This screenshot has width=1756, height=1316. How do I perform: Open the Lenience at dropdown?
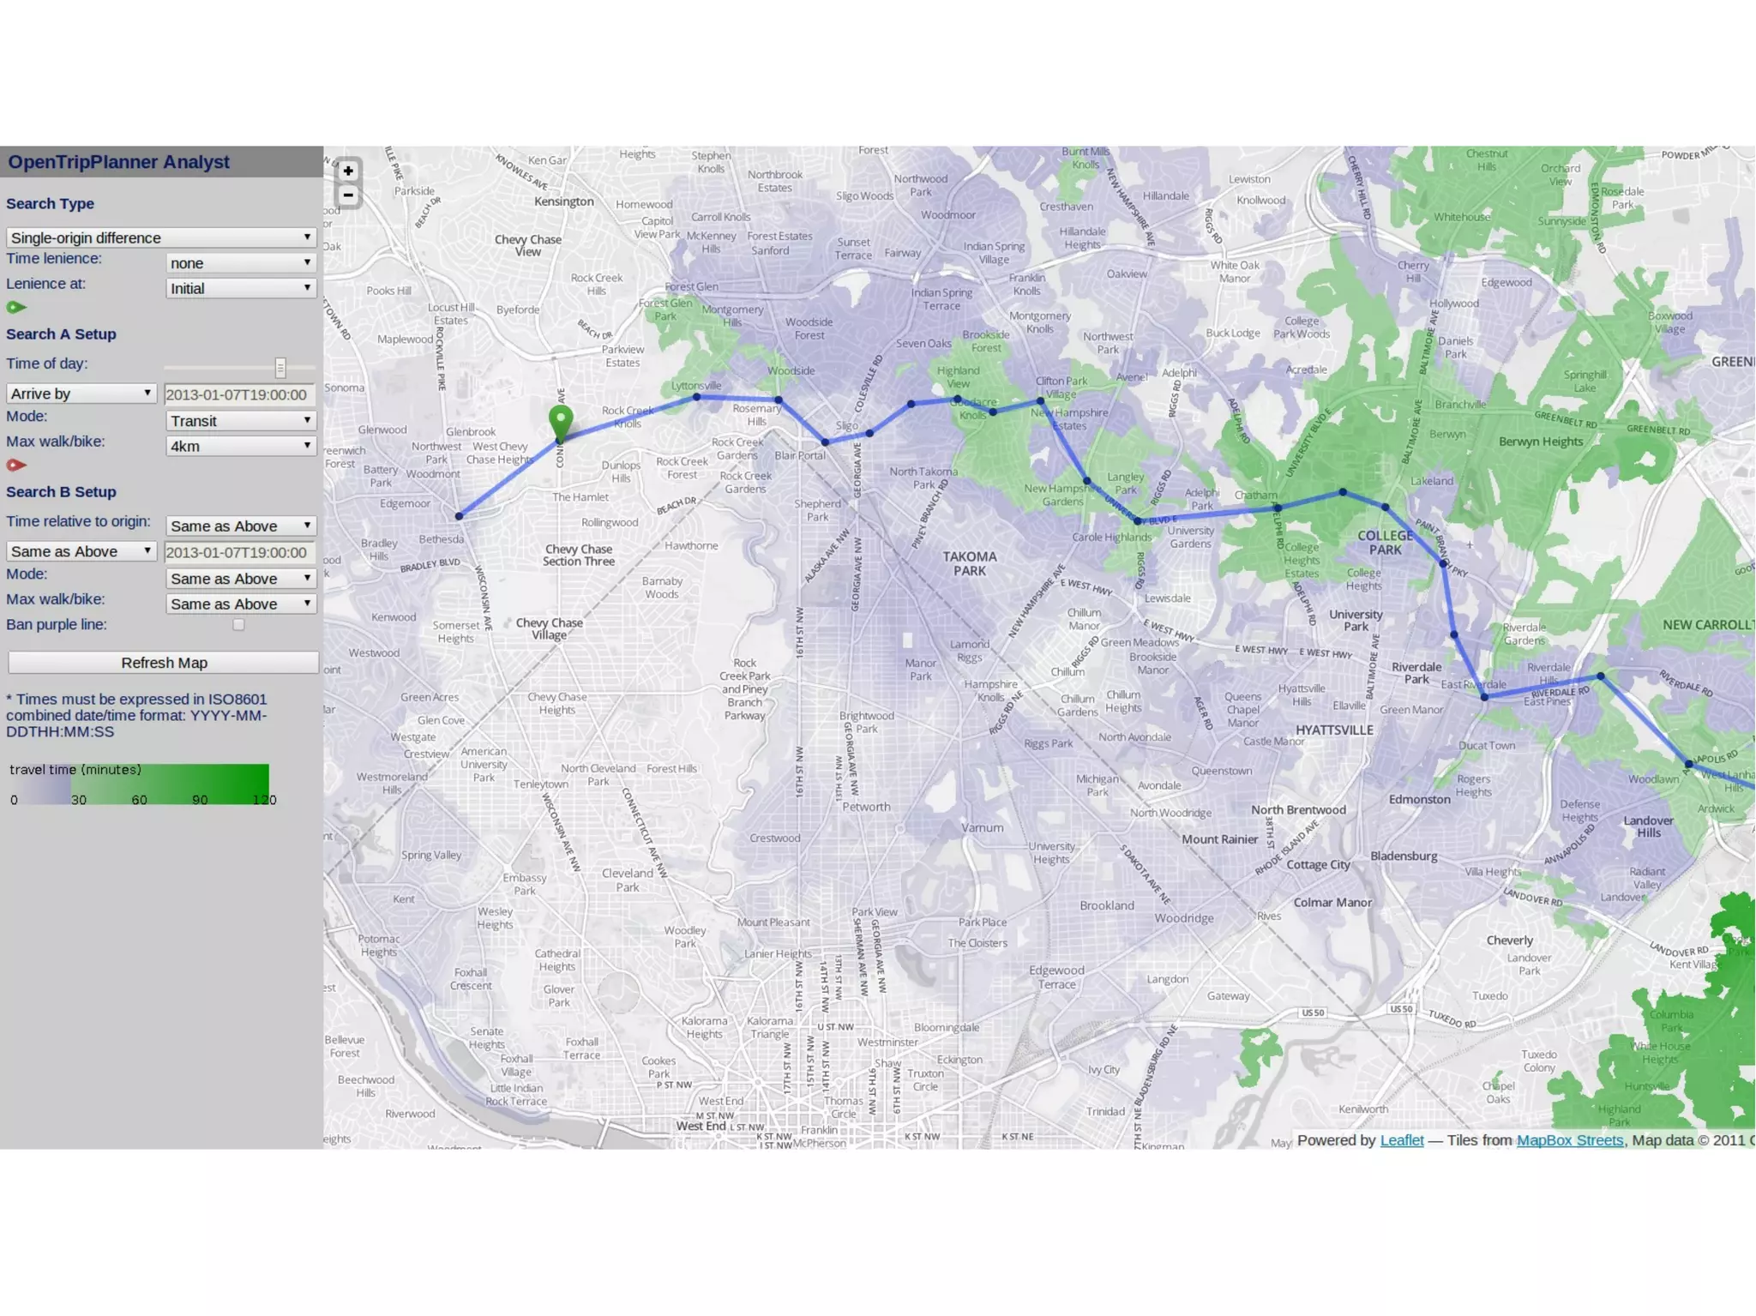tap(240, 288)
